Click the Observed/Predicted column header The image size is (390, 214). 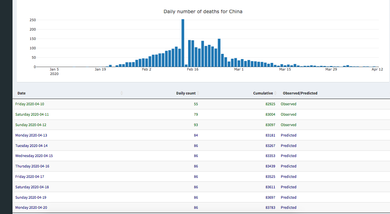[x=300, y=93]
